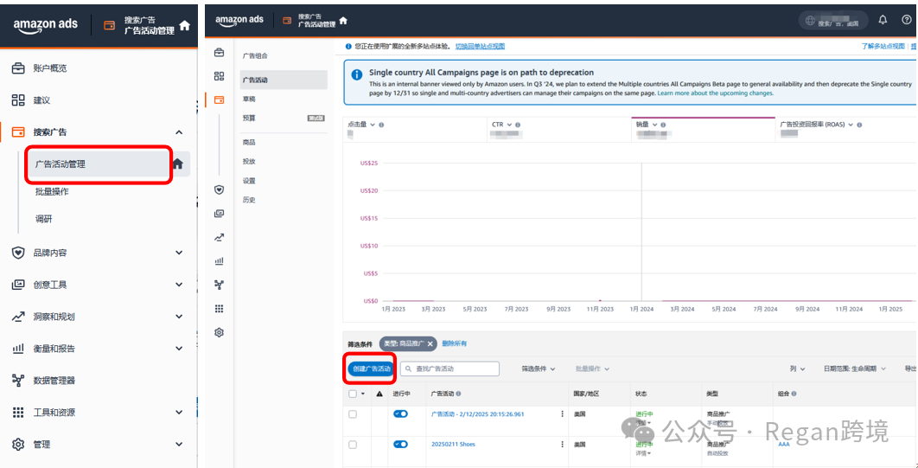The width and height of the screenshot is (918, 468).
Task: Open 草稿 in secondary navigation
Action: (249, 99)
